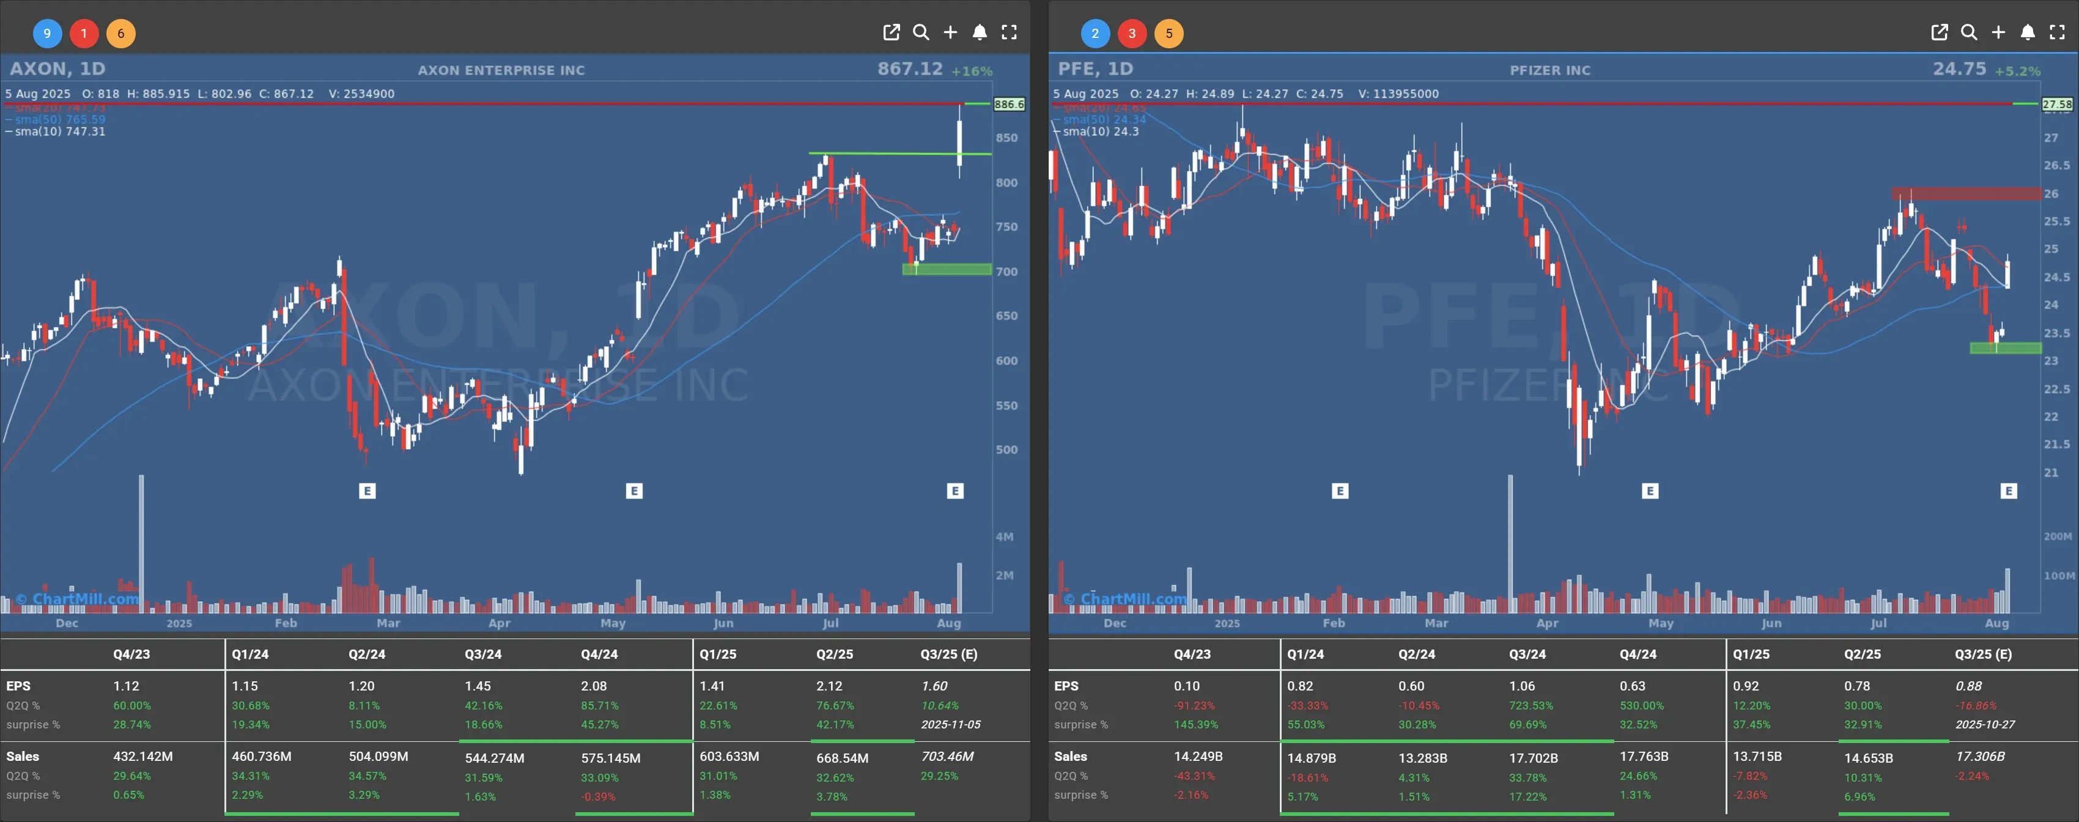Click PFIZER INC company name header
2079x822 pixels.
point(1550,70)
